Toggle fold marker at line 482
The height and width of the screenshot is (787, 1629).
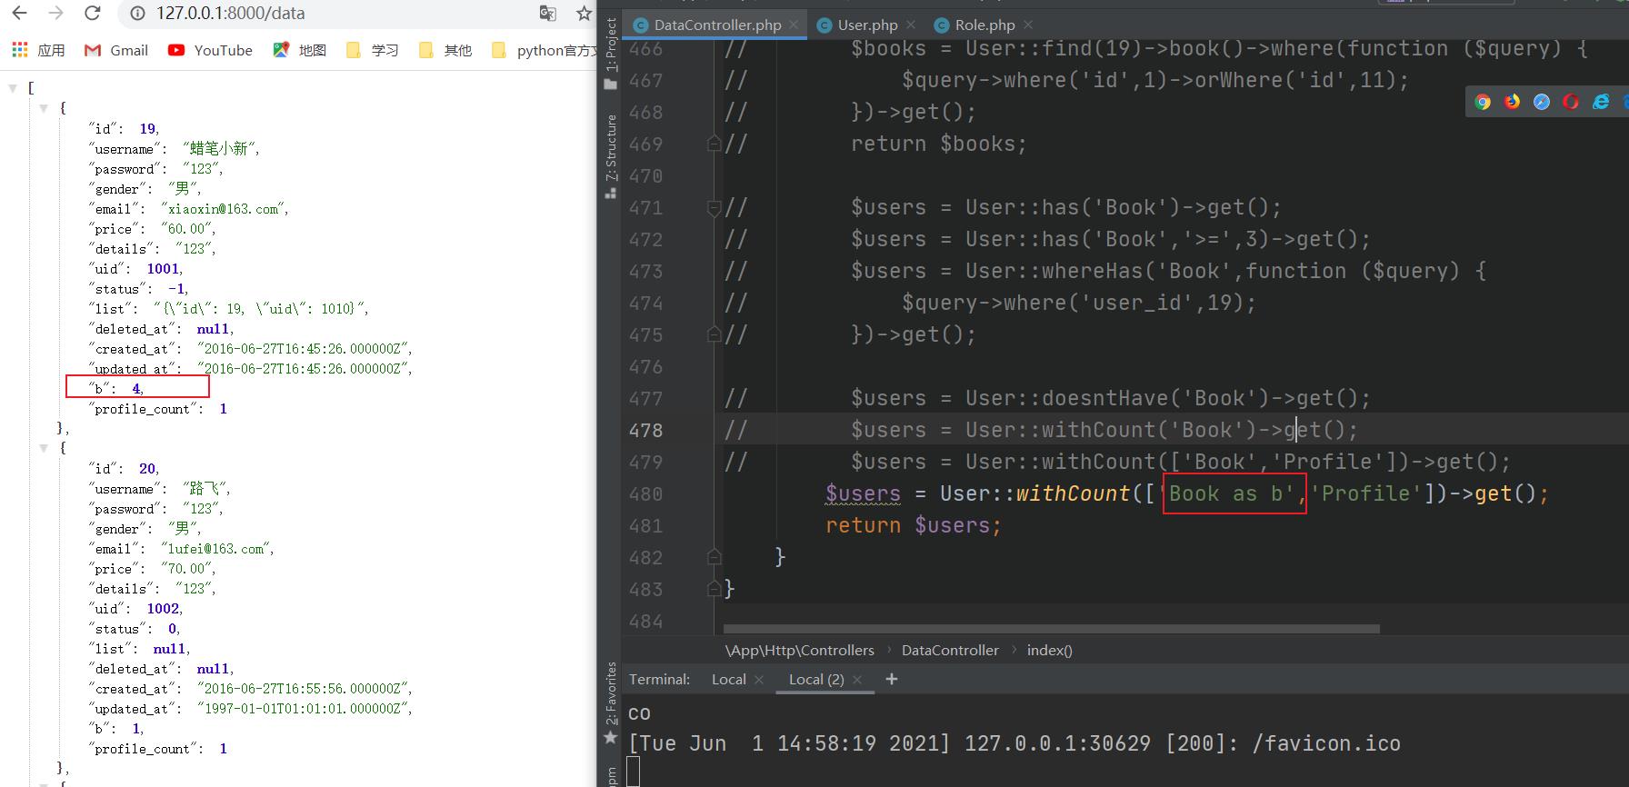click(715, 557)
